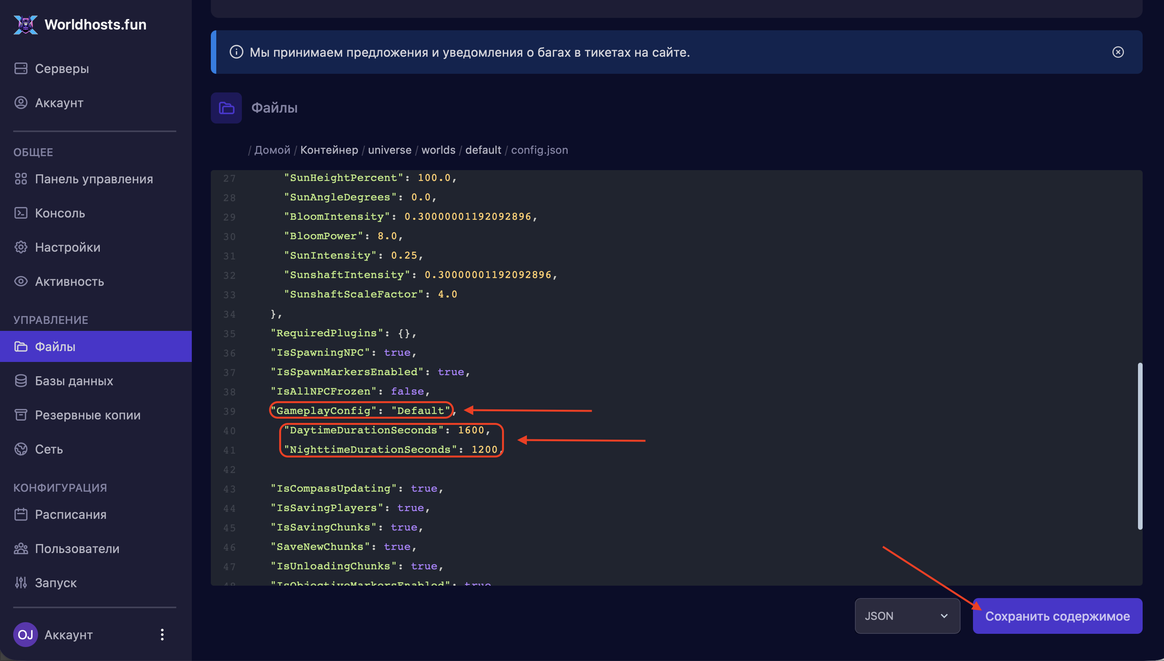Open the account three-dots menu
The height and width of the screenshot is (661, 1164).
[162, 634]
